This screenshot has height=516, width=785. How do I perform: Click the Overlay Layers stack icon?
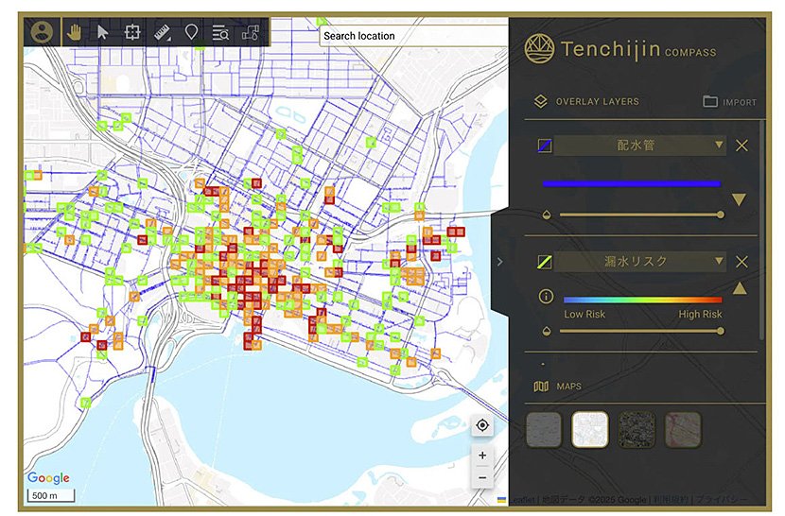(x=541, y=102)
